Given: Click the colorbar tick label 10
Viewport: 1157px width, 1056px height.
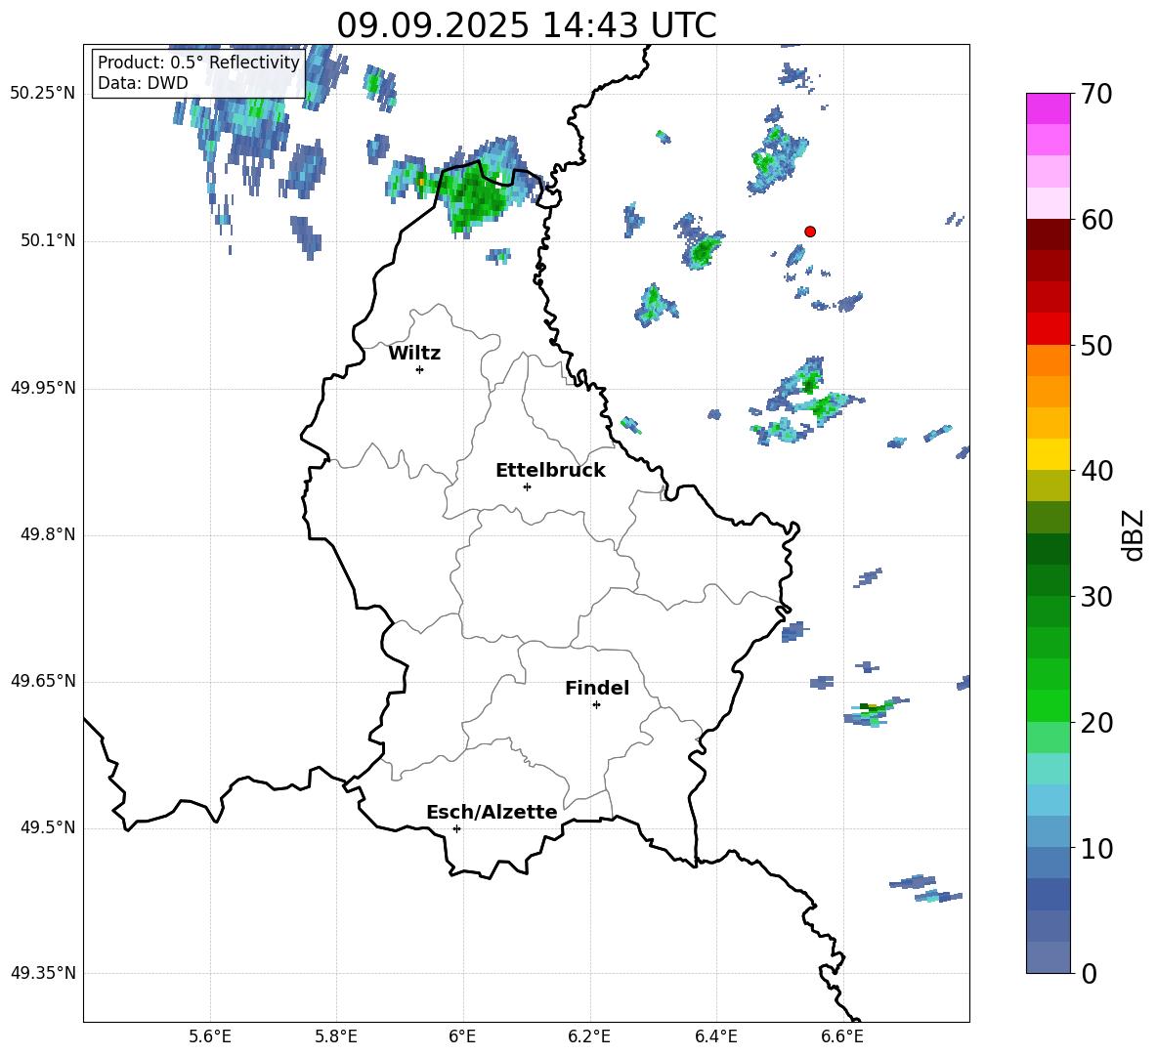Looking at the screenshot, I should 1097,848.
